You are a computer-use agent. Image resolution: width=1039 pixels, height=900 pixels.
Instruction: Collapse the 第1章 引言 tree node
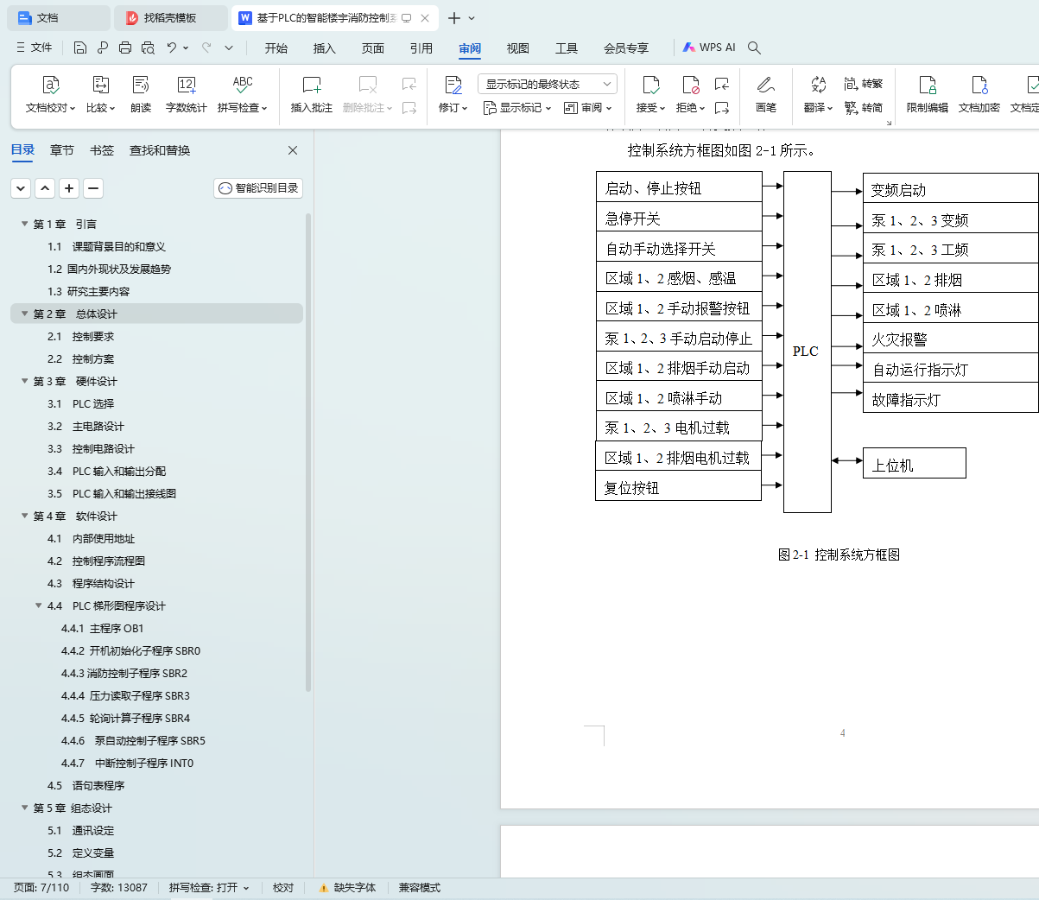click(24, 224)
